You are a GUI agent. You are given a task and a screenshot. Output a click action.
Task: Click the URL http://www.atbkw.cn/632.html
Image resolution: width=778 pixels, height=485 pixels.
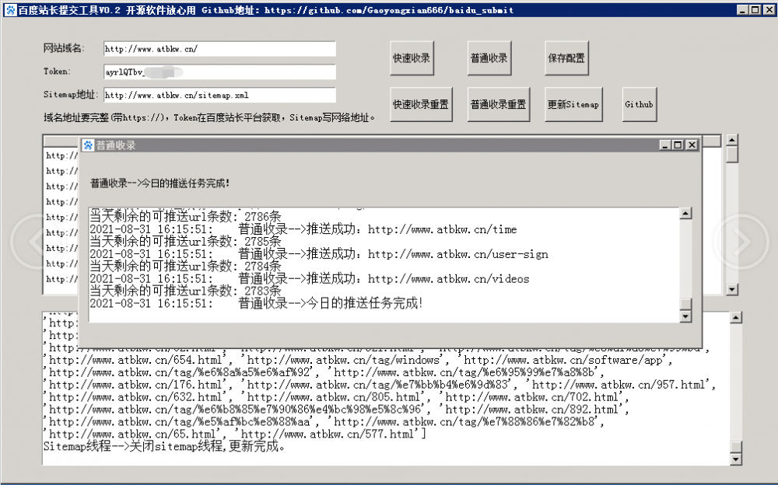click(x=135, y=397)
